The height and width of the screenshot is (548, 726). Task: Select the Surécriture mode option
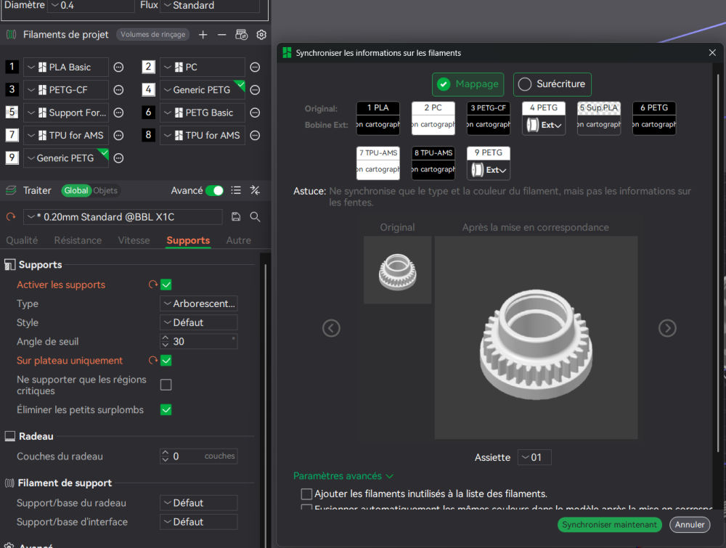(x=552, y=84)
